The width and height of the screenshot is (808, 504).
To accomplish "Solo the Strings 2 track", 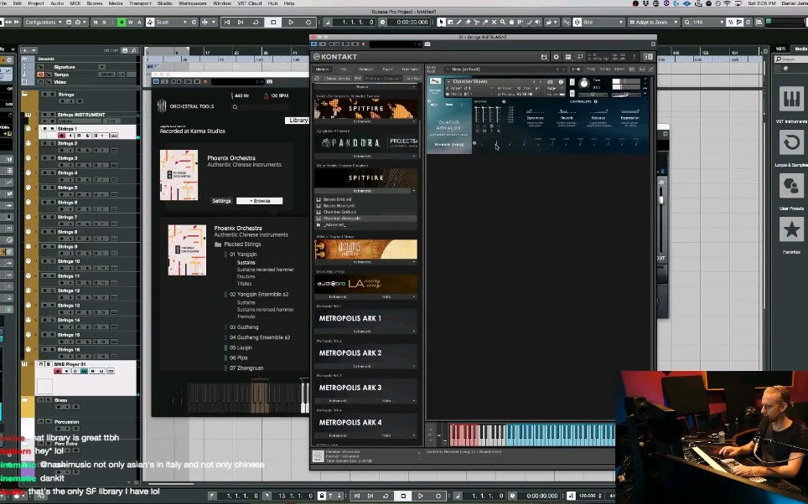I will [52, 143].
